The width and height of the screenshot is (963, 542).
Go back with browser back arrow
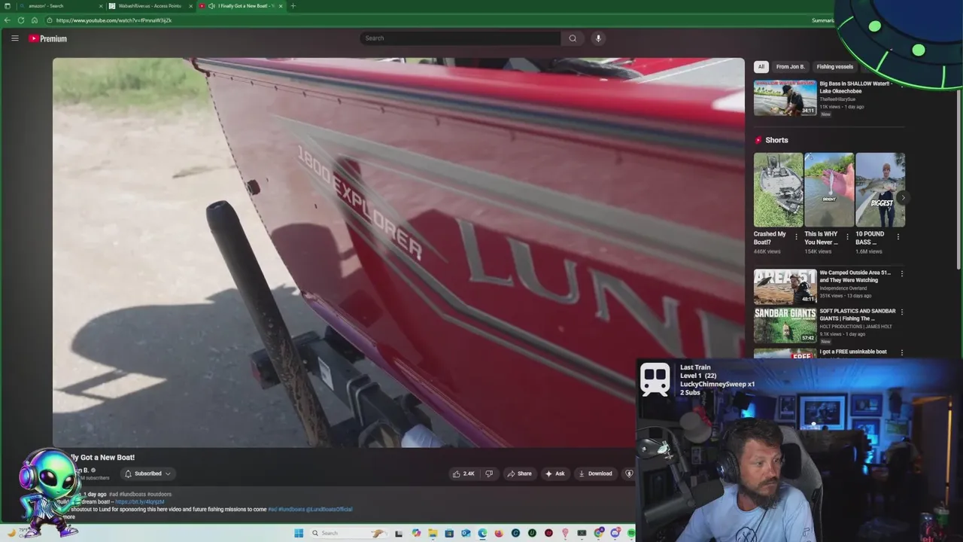(8, 20)
